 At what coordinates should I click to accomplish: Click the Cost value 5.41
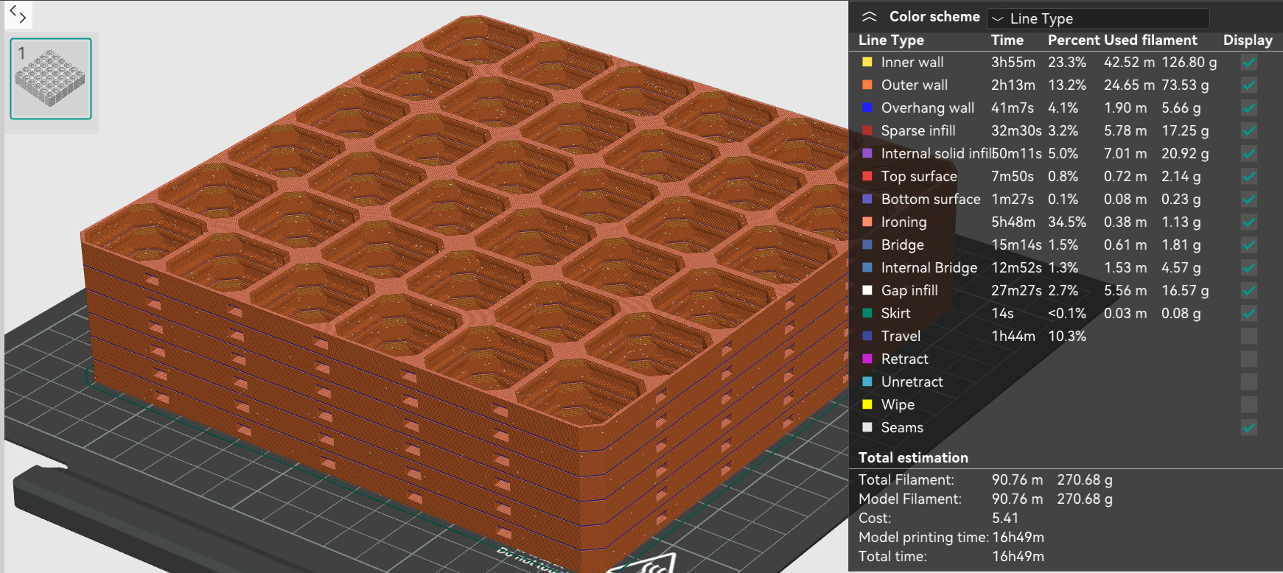click(1005, 518)
